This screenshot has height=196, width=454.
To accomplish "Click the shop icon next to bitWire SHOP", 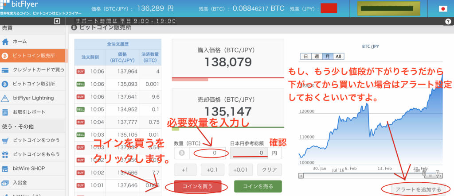I will point(5,169).
